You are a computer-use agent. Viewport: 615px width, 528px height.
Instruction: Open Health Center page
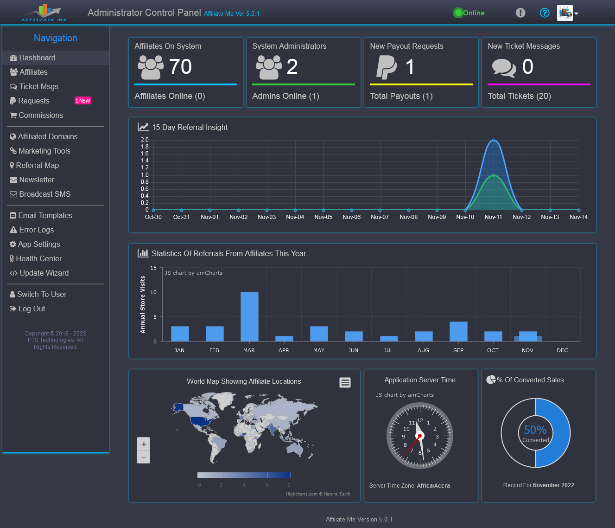click(39, 258)
